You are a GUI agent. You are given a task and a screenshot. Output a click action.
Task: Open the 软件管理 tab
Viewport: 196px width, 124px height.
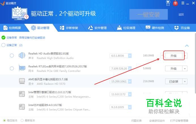click(97, 28)
